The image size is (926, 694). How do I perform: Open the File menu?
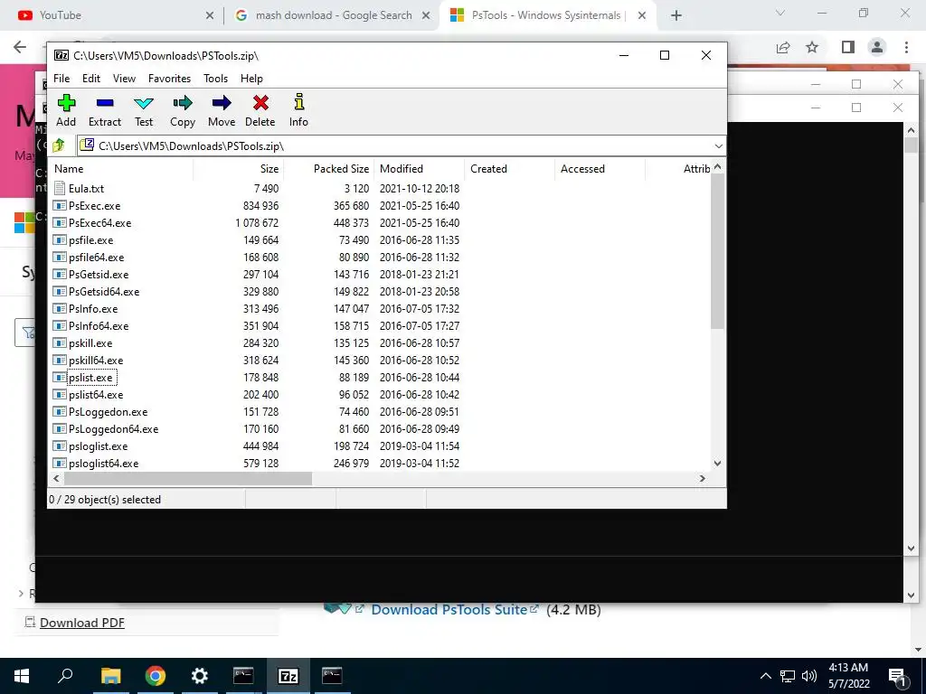pyautogui.click(x=61, y=79)
